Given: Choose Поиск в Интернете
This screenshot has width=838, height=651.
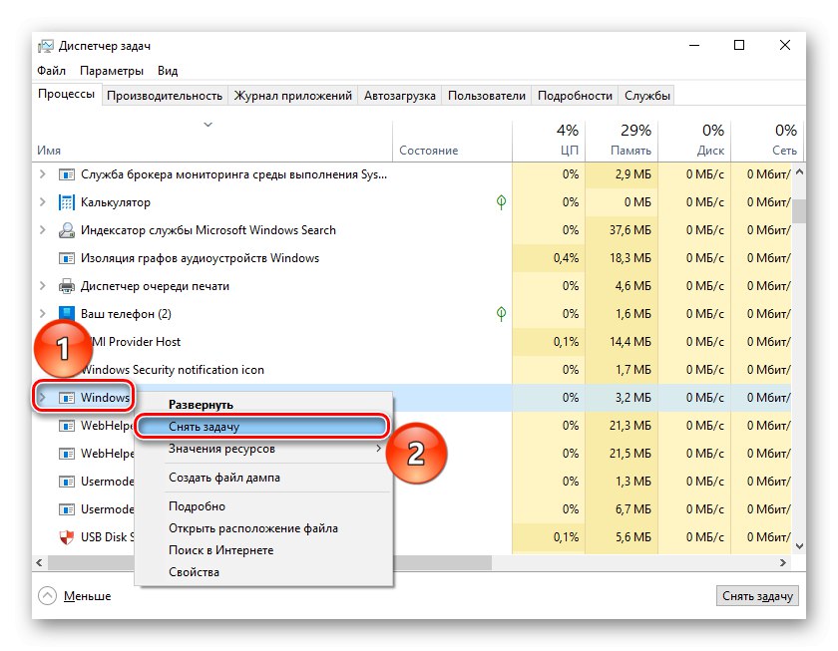Looking at the screenshot, I should 263,550.
